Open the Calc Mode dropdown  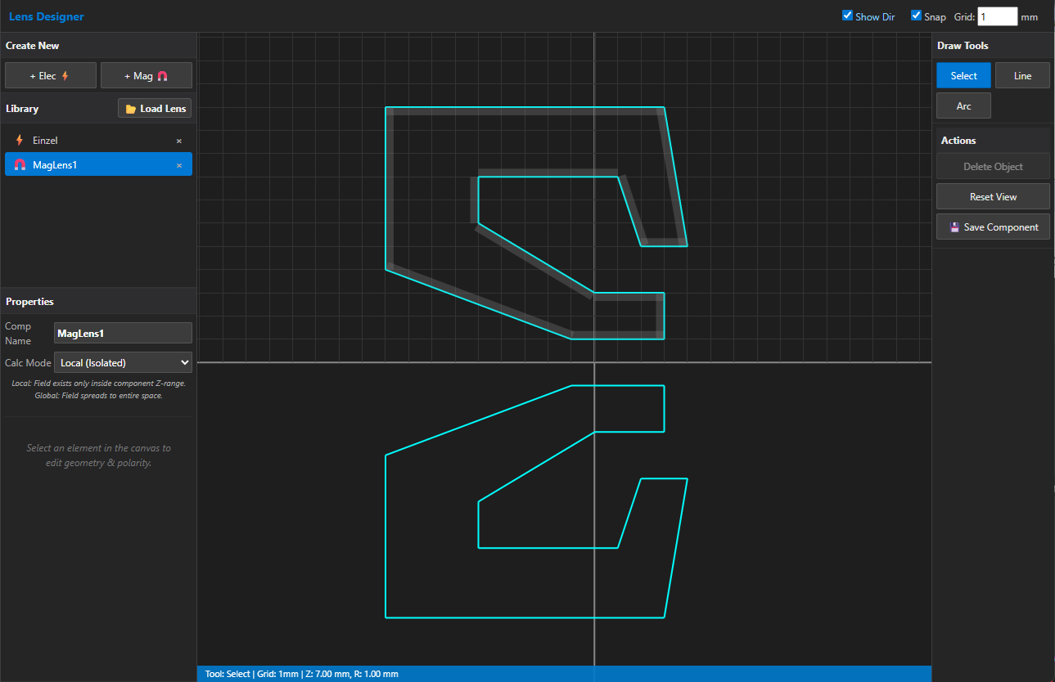click(x=123, y=362)
